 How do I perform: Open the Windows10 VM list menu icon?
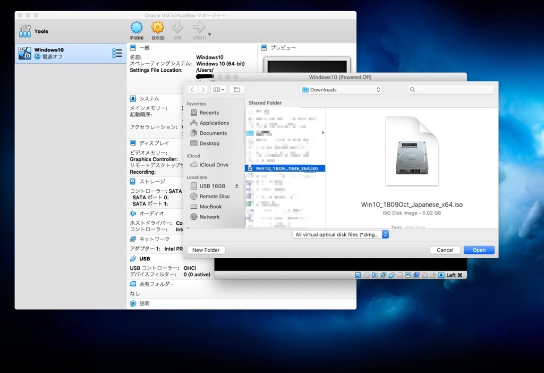117,53
